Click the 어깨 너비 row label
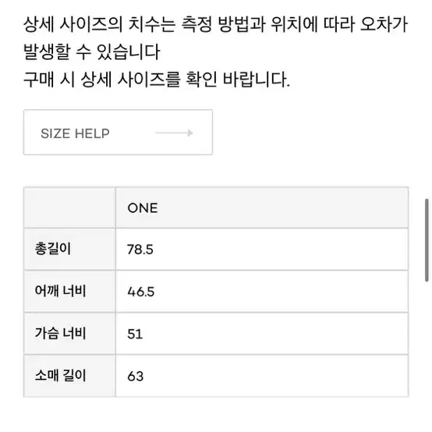This screenshot has height=432, width=432. (60, 291)
